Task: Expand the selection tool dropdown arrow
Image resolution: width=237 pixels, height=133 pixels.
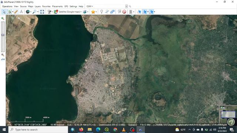Action: (x=13, y=12)
